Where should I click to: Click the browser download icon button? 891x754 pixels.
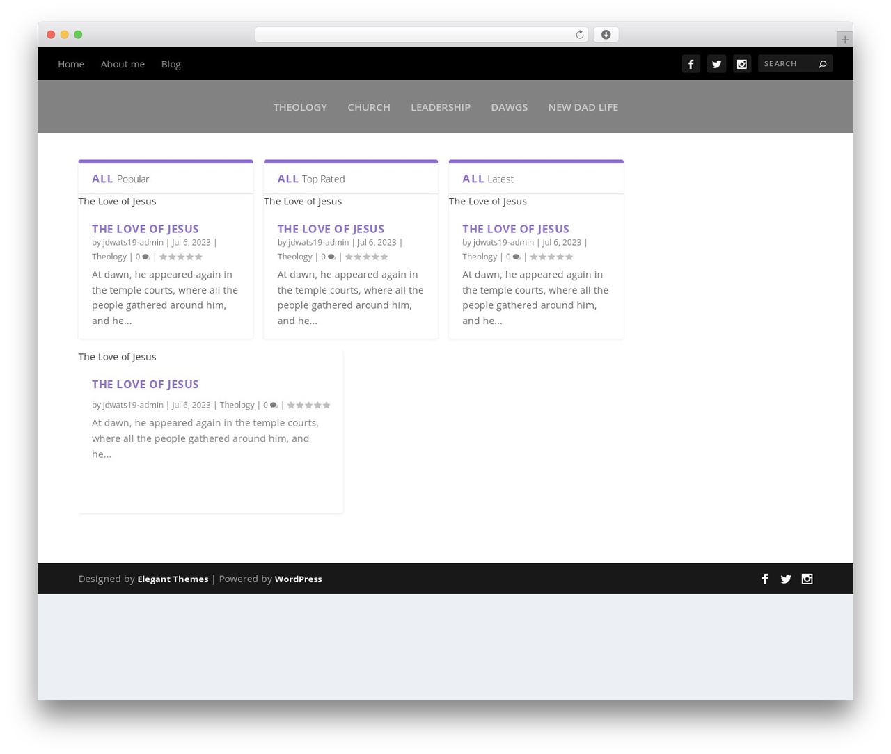[606, 35]
